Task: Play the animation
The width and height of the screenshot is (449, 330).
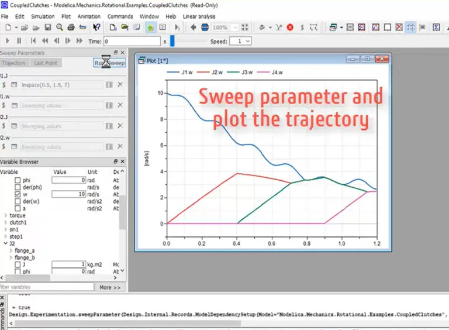Action: coord(8,41)
